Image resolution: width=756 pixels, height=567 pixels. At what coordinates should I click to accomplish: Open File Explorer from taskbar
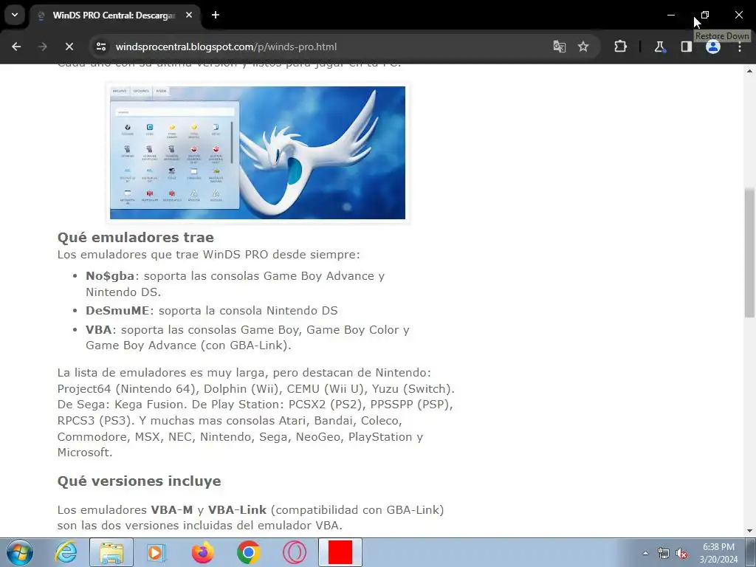tap(111, 552)
